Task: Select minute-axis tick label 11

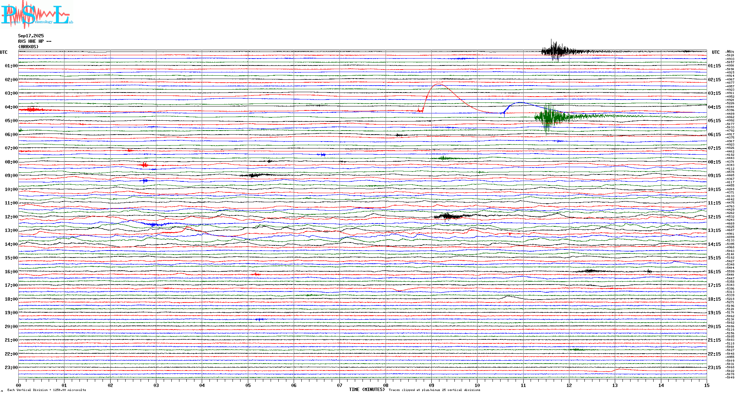Action: (523, 385)
